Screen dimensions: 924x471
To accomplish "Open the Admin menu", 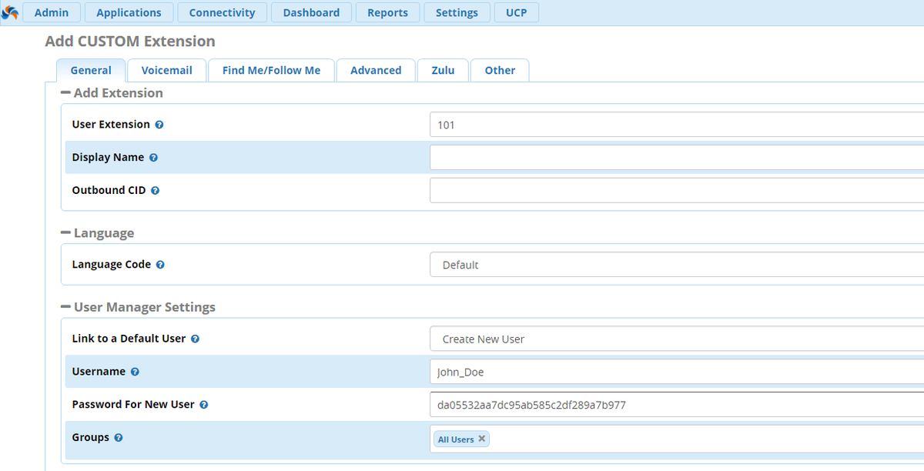I will [52, 12].
